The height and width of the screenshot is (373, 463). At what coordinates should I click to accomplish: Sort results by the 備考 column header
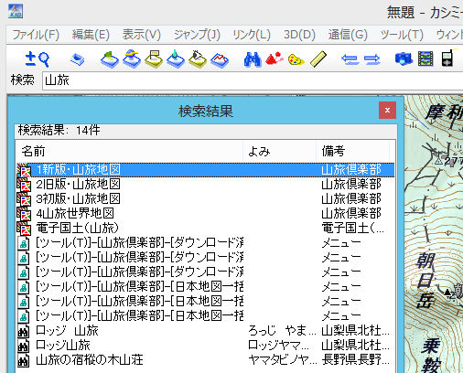coord(352,151)
